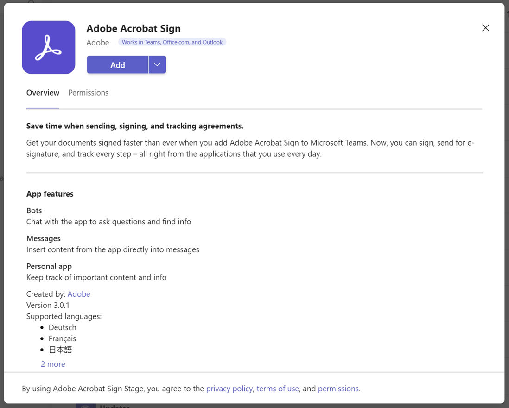Click the 'Adobe Acrobat Sign' title text
Viewport: 509px width, 408px height.
pos(134,29)
